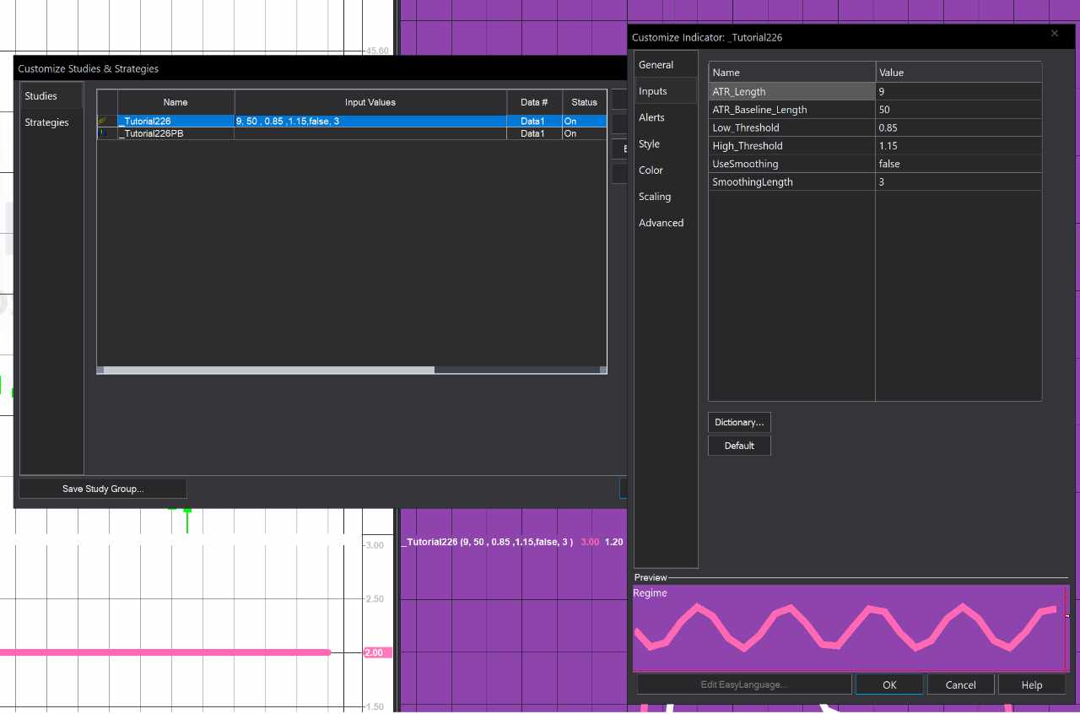Click the Name header in the inputs table
Image resolution: width=1080 pixels, height=714 pixels.
tap(791, 73)
